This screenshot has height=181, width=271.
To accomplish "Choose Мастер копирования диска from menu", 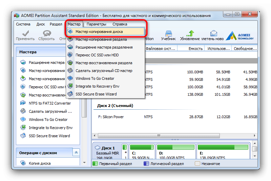I will pos(105,32).
